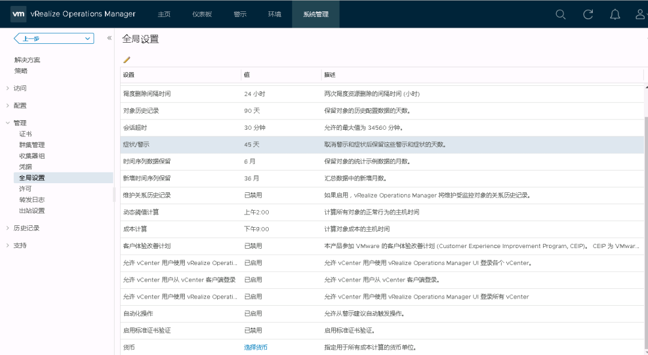The height and width of the screenshot is (355, 648).
Task: Open the search magnifier icon
Action: [x=560, y=14]
